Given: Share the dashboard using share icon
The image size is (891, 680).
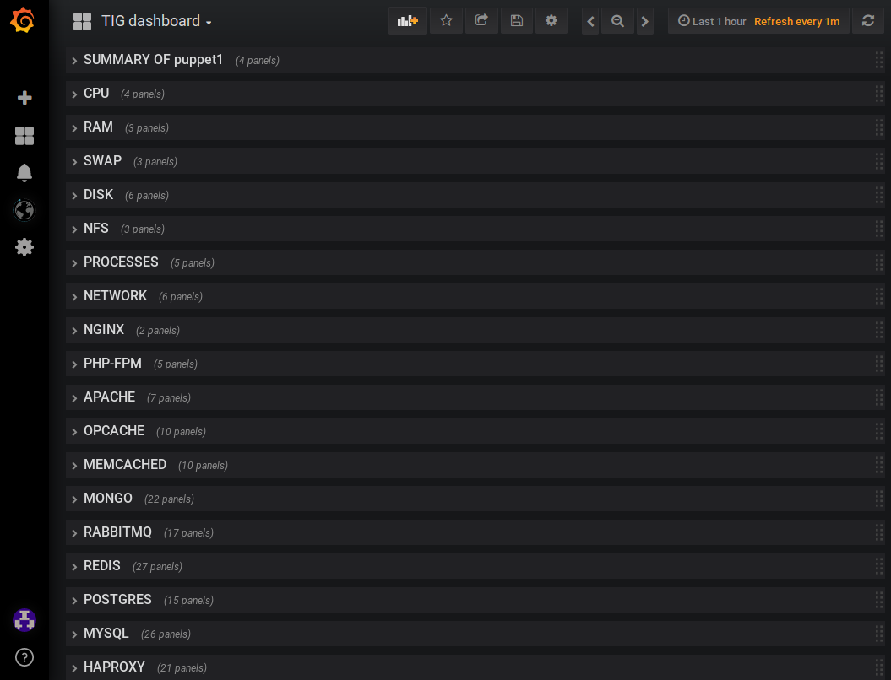Looking at the screenshot, I should pyautogui.click(x=481, y=21).
